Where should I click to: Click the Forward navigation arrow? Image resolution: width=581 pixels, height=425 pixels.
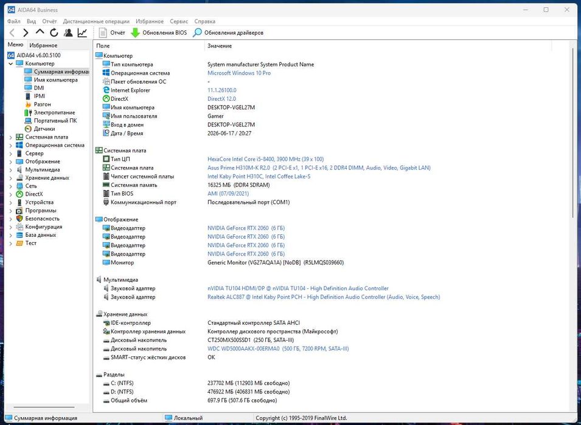pos(26,33)
